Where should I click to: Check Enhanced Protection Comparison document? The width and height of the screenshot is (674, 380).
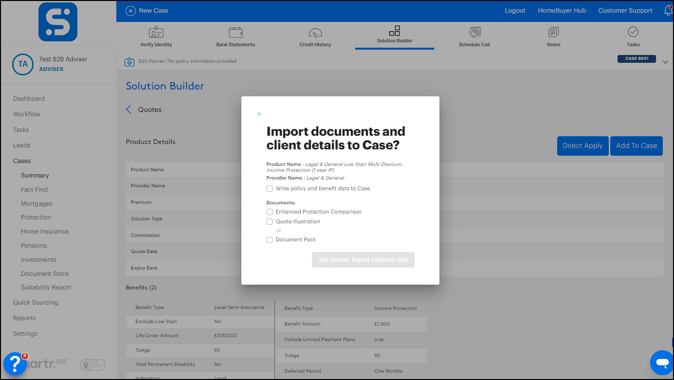coord(270,212)
